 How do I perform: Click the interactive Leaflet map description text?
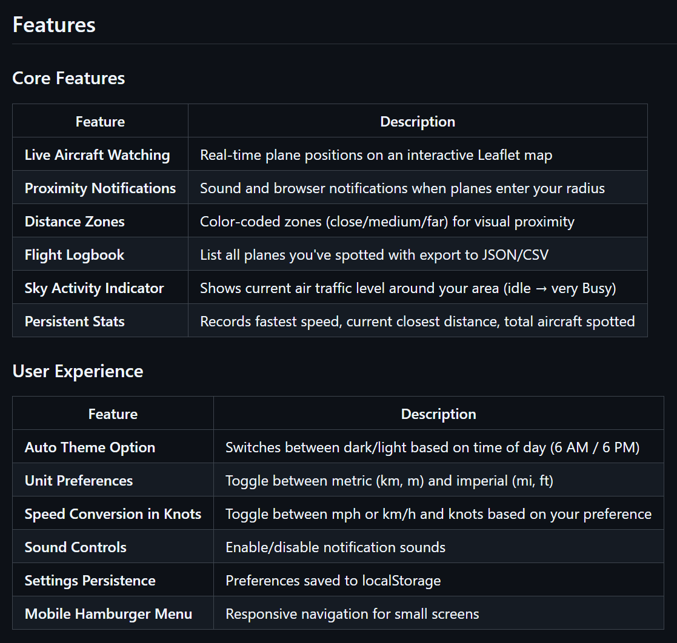coord(376,155)
